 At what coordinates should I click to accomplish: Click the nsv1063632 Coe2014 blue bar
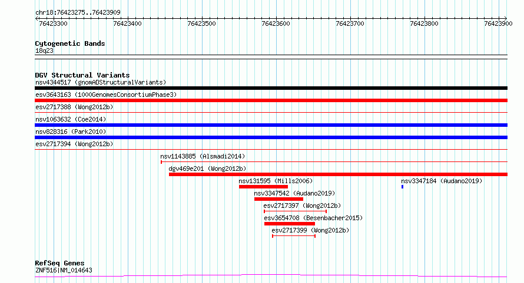[271, 125]
